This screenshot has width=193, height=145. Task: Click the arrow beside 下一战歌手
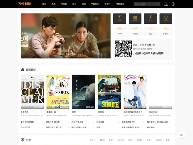click(43, 127)
